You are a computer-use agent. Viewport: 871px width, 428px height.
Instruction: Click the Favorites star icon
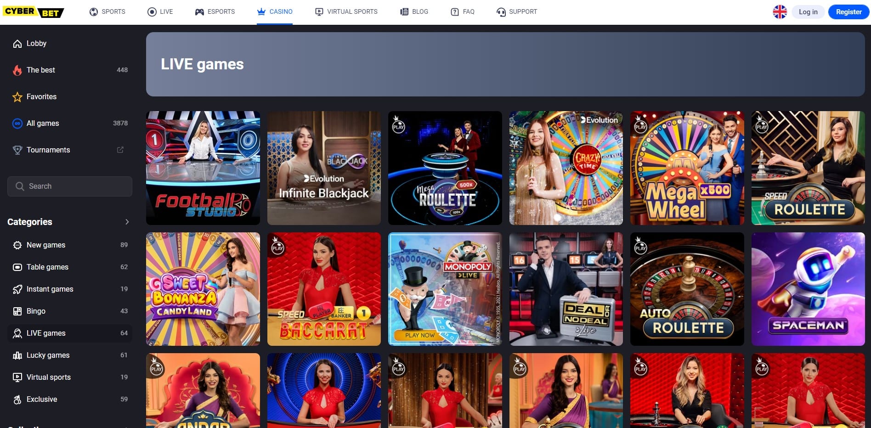[x=17, y=97]
